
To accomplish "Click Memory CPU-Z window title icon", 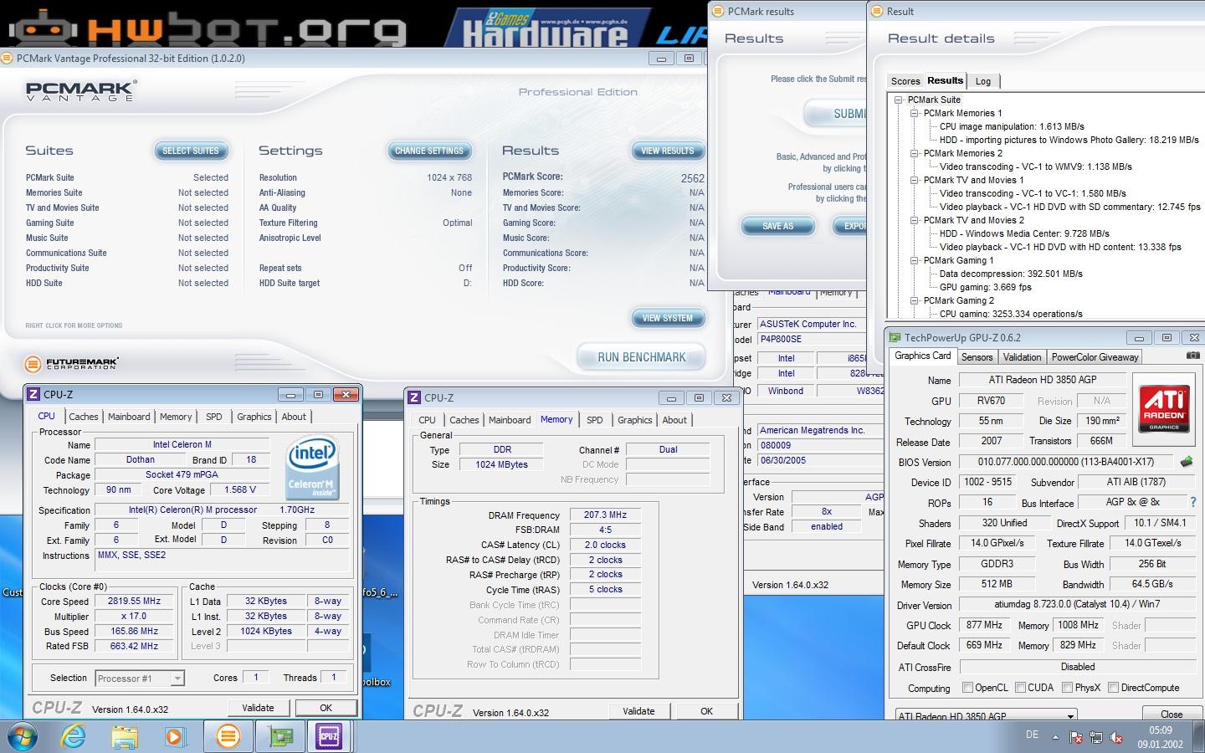I will click(x=414, y=397).
